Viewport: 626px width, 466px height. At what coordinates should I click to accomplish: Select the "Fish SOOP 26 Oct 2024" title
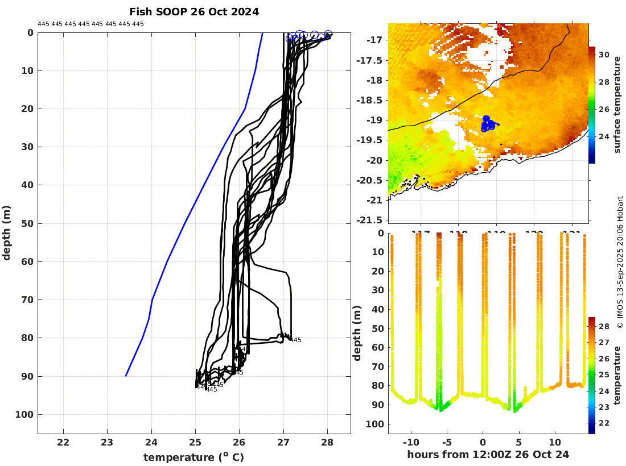click(x=194, y=11)
